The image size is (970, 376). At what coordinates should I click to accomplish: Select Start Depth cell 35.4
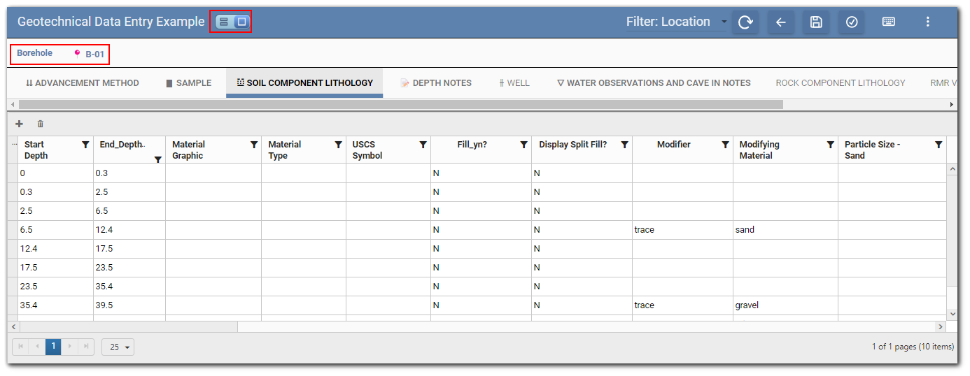[55, 305]
